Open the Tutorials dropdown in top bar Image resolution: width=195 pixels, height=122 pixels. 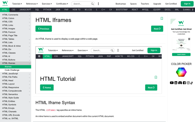(x=17, y=4)
